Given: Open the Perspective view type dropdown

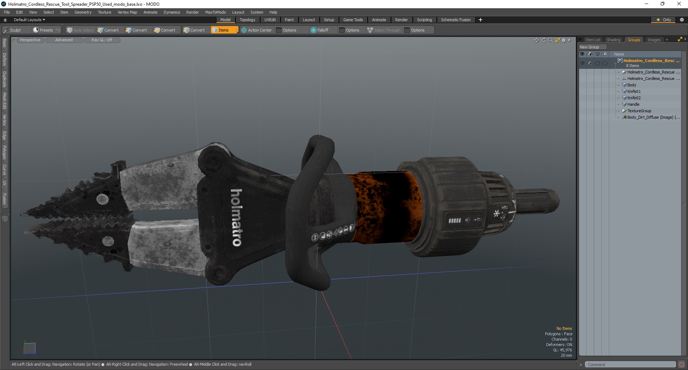Looking at the screenshot, I should [x=30, y=40].
